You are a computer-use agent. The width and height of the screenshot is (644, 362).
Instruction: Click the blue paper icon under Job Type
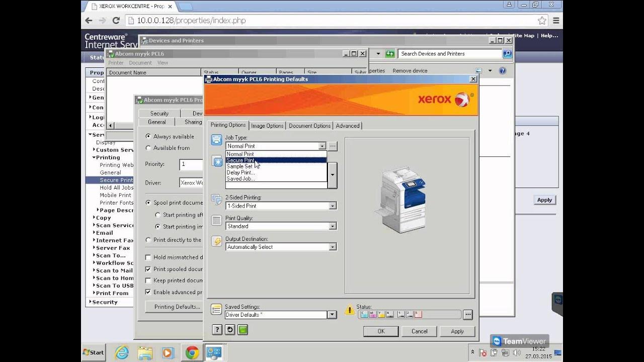tap(217, 162)
